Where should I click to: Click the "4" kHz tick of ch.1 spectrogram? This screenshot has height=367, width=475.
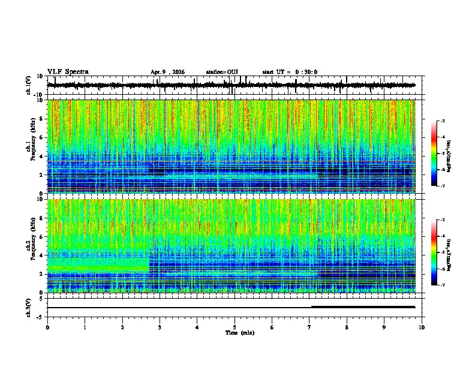[41, 157]
